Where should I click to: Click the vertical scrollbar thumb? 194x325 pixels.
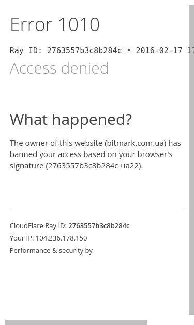pos(191,160)
